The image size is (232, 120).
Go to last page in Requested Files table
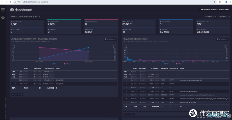[x=133, y=114]
